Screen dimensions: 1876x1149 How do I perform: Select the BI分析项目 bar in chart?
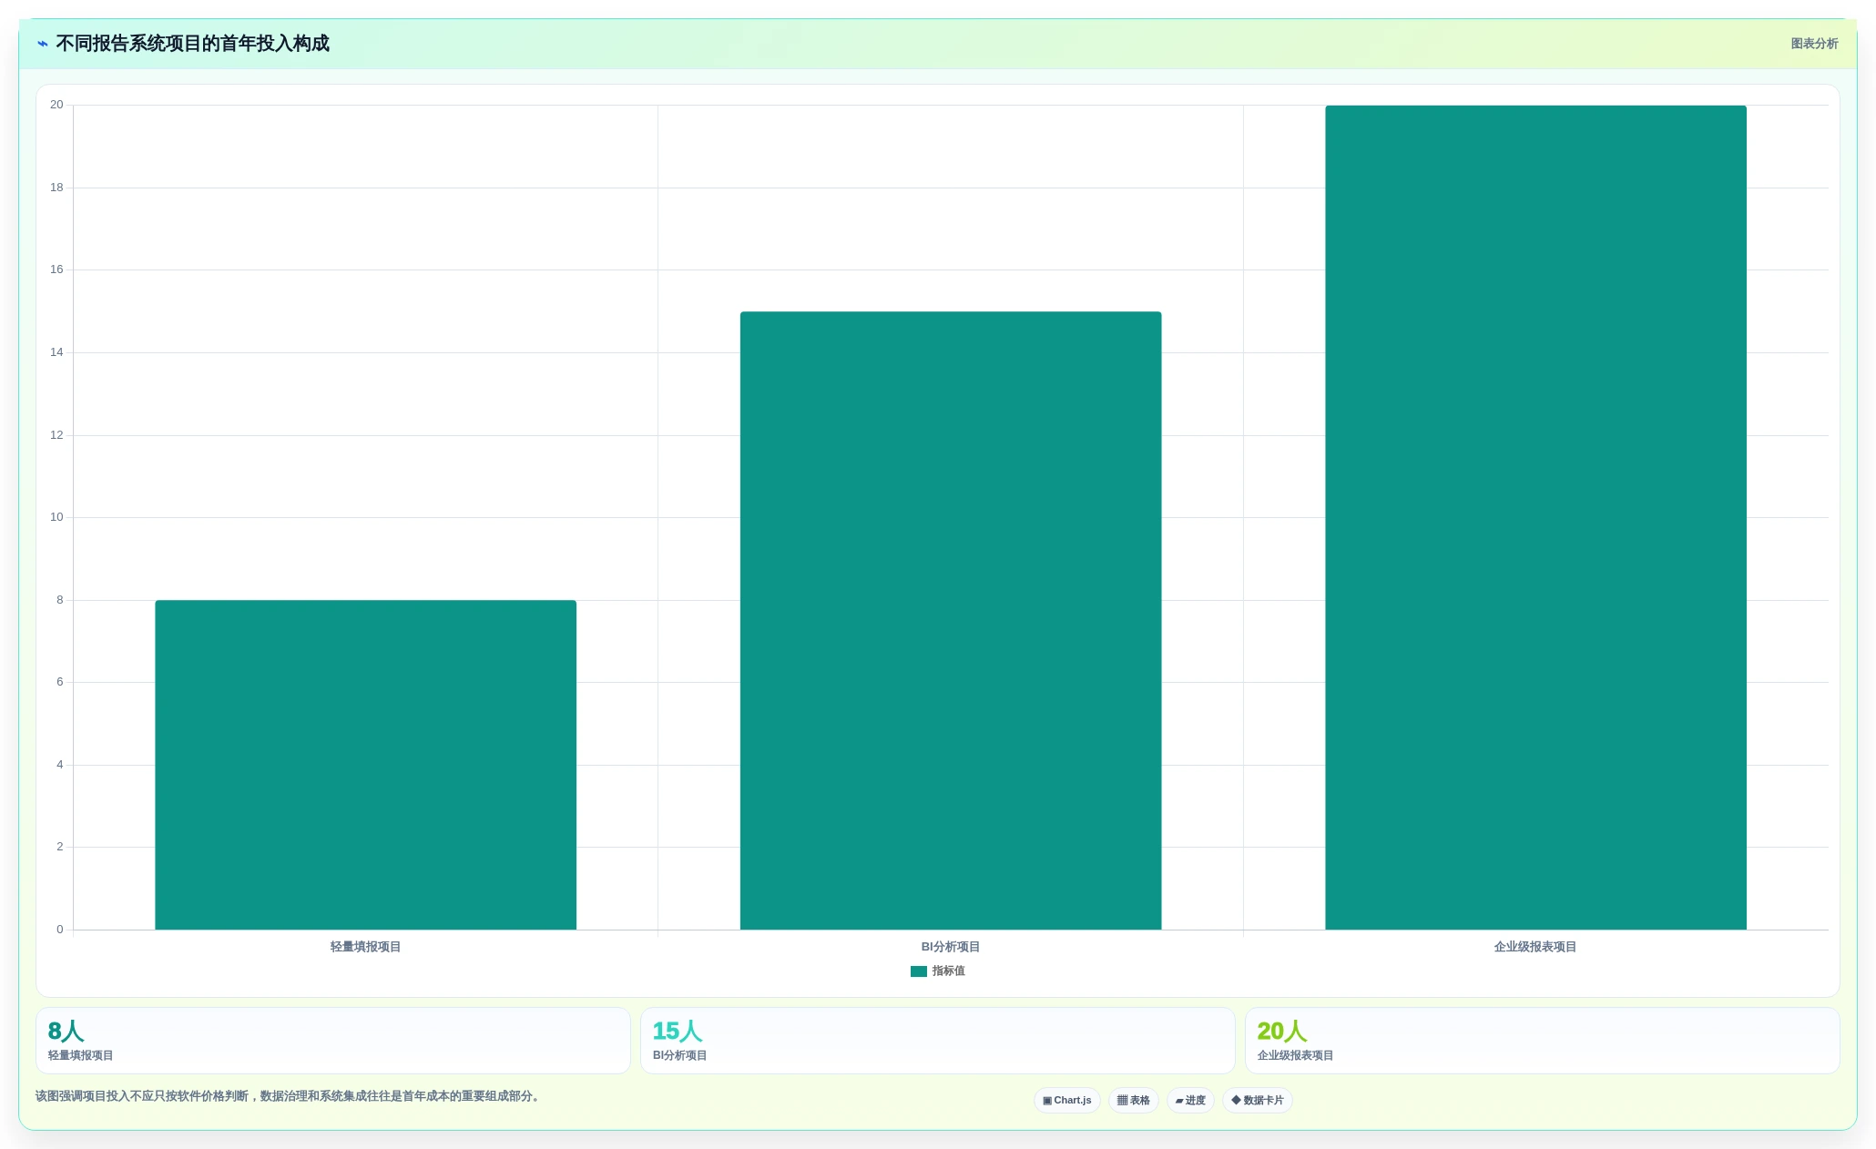click(x=951, y=621)
